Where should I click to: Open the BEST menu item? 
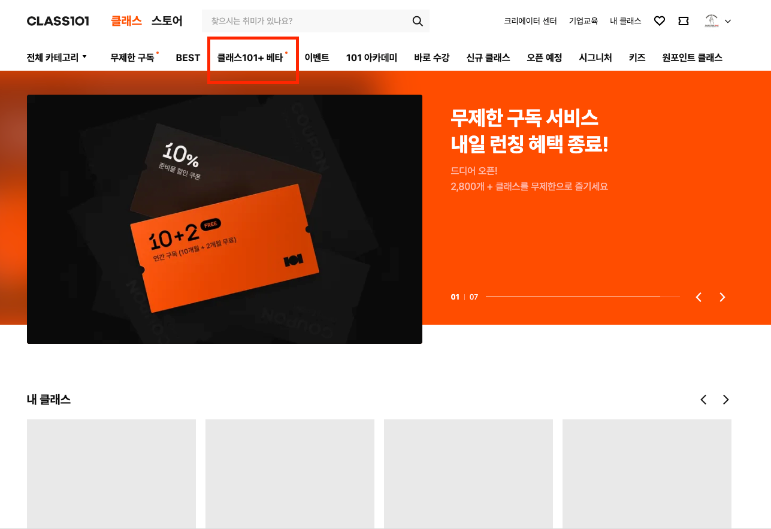pos(188,58)
